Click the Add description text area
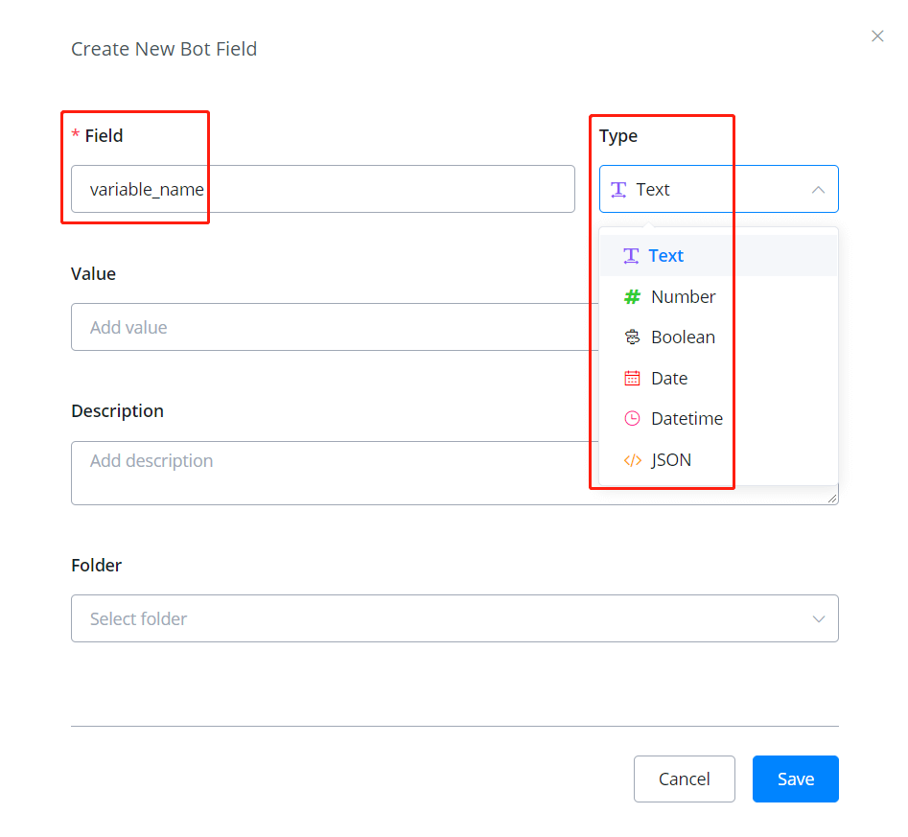This screenshot has height=837, width=908. (326, 473)
